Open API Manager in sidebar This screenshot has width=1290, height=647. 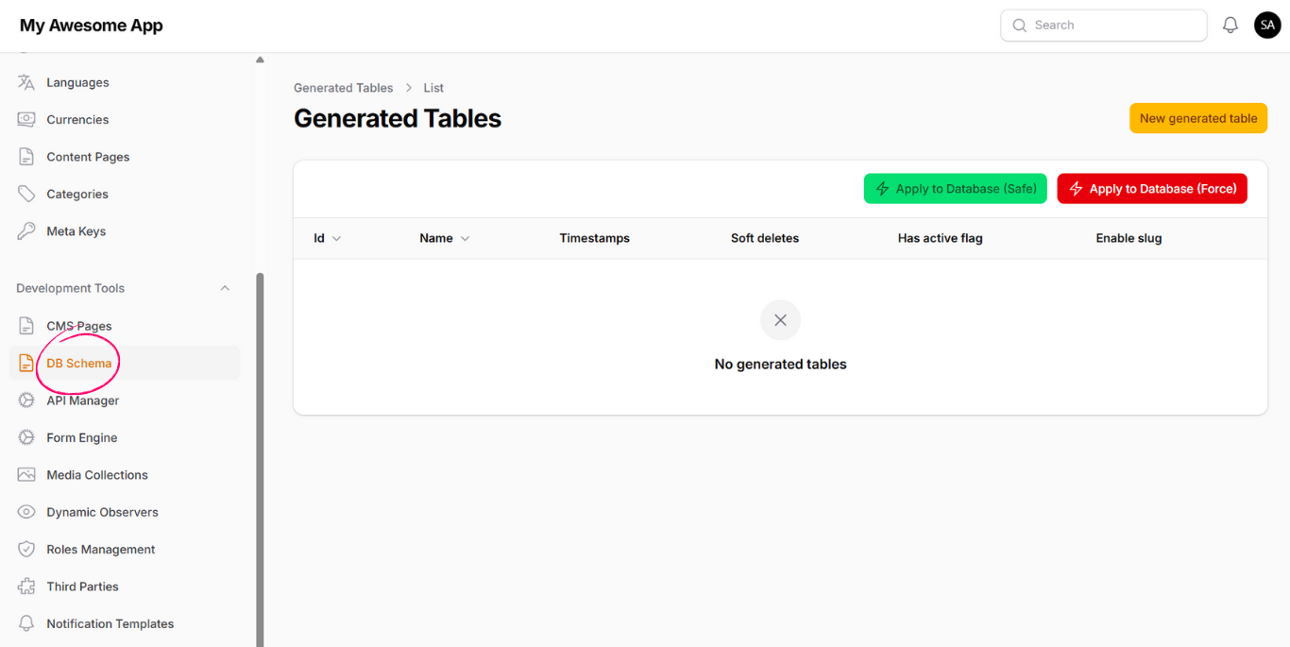tap(83, 400)
